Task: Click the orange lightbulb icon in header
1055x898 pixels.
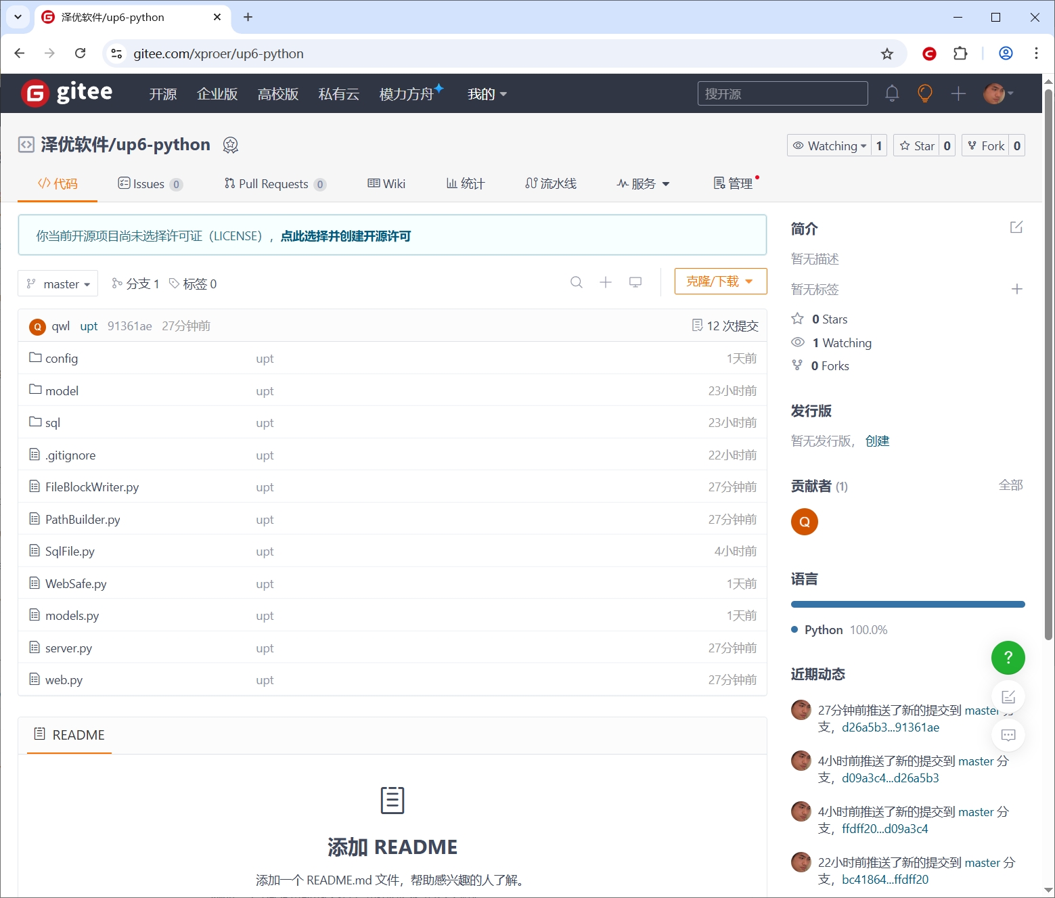Action: (x=924, y=93)
